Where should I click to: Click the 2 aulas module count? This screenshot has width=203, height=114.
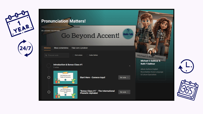(x=56, y=67)
